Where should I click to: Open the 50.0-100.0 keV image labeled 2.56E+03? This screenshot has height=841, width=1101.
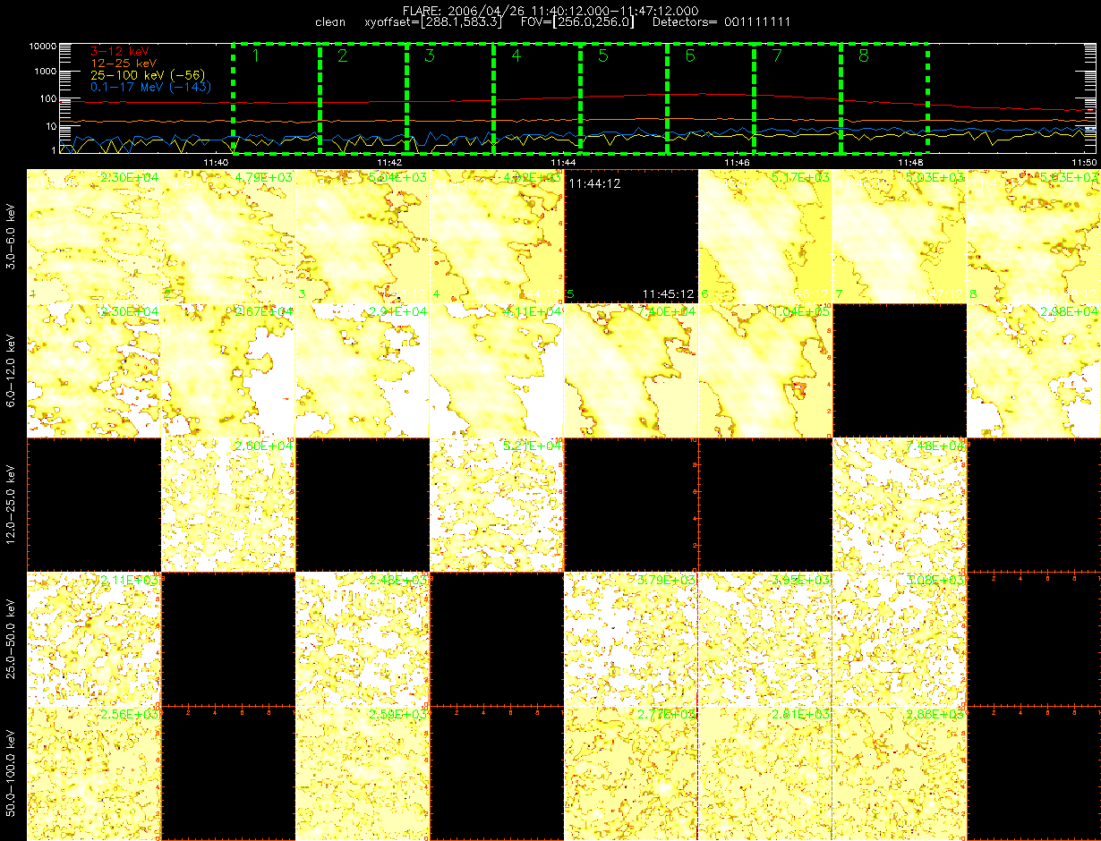click(x=94, y=773)
